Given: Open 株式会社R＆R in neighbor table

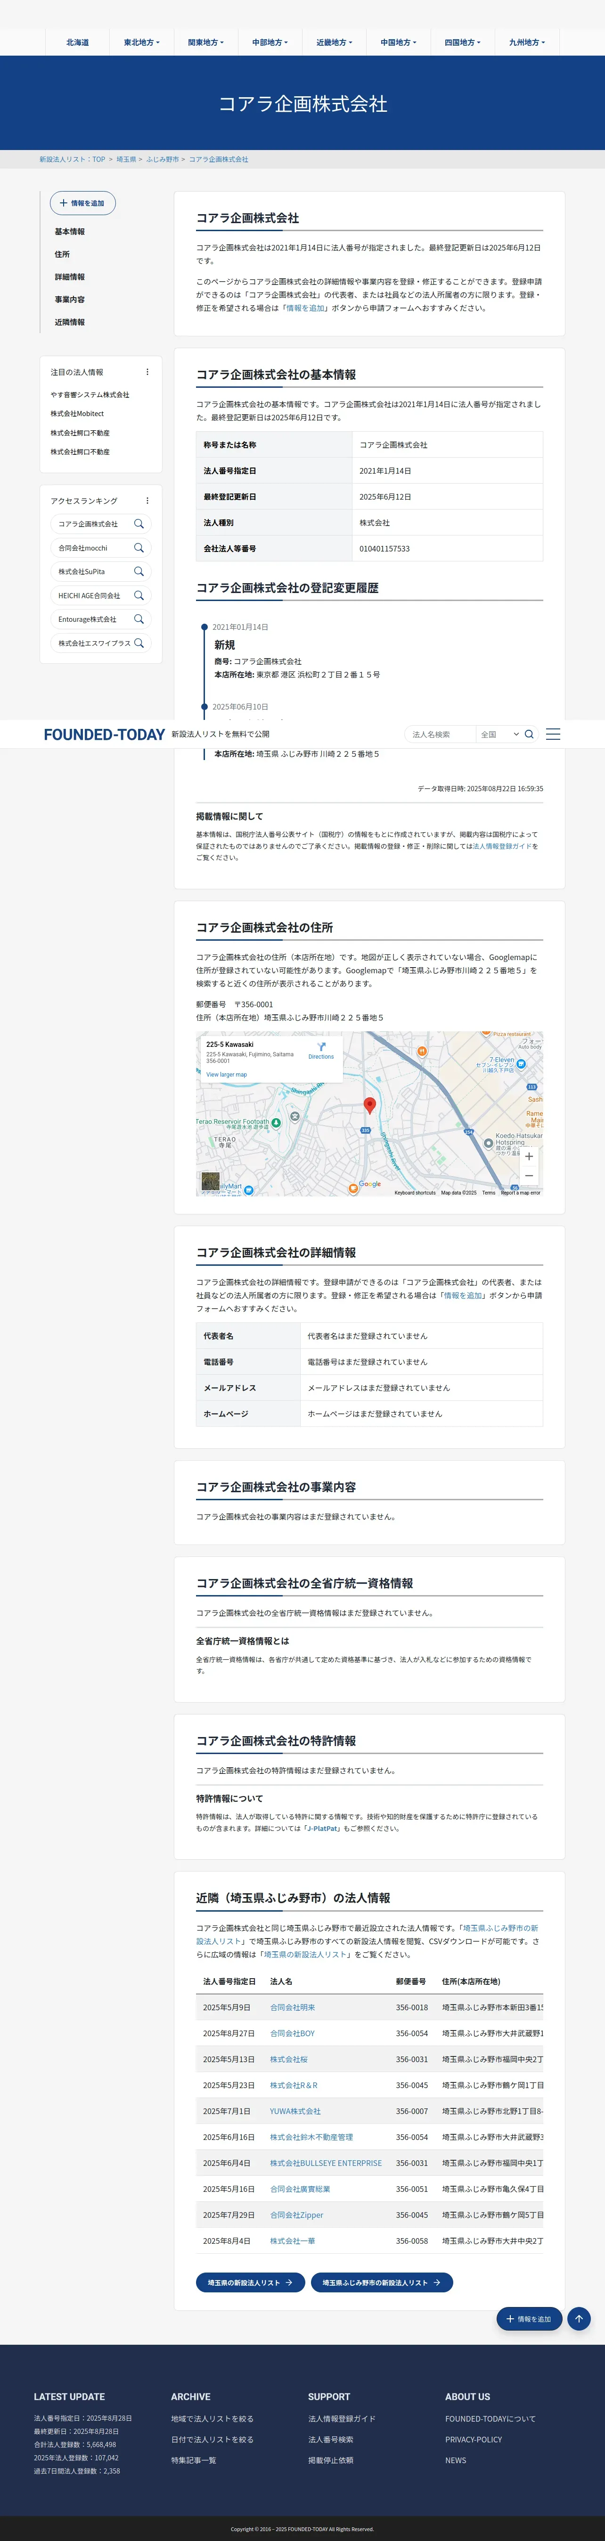Looking at the screenshot, I should coord(294,2084).
